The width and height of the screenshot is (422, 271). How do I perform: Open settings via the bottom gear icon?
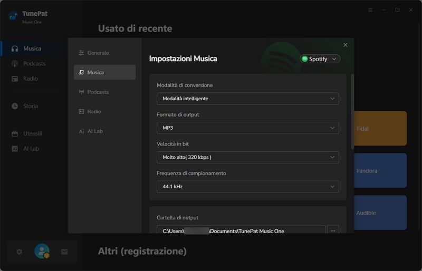pyautogui.click(x=20, y=251)
